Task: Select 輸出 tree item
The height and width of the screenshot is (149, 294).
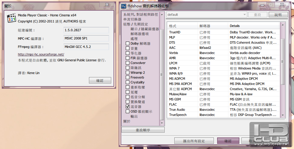Action: pyautogui.click(x=134, y=117)
